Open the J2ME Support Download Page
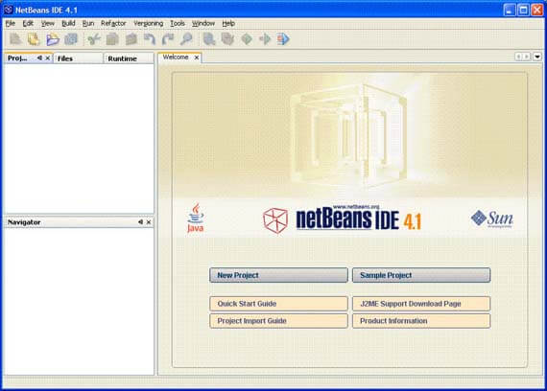The width and height of the screenshot is (547, 391). tap(421, 304)
